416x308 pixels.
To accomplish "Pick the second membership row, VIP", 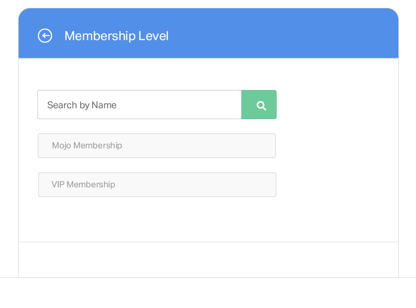I will pyautogui.click(x=158, y=185).
